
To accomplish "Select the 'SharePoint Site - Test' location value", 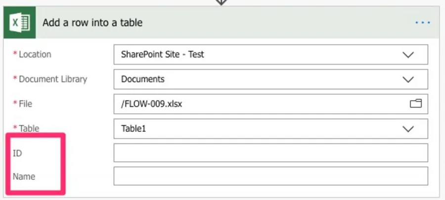I will (163, 54).
